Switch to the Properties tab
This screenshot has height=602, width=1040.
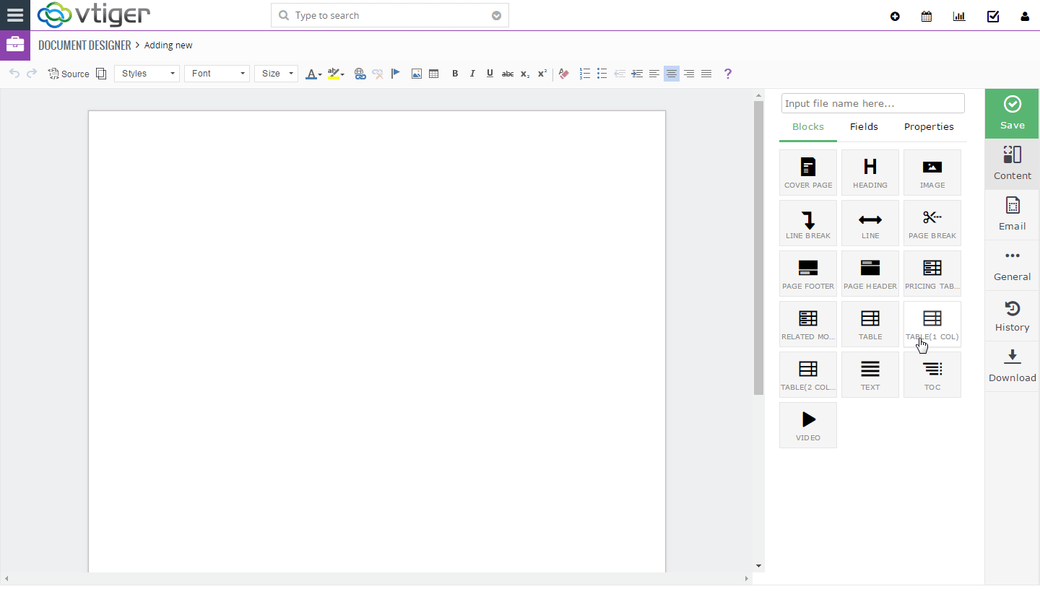point(929,127)
